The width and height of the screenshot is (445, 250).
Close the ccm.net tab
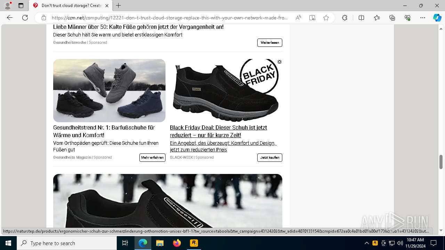pyautogui.click(x=107, y=6)
